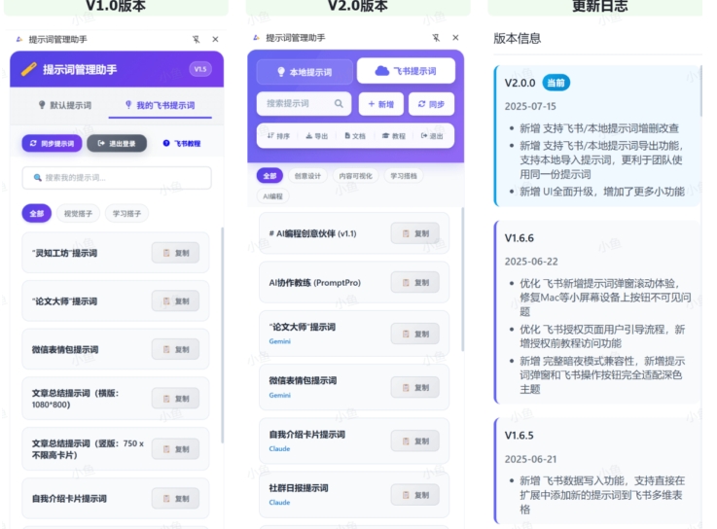Copy 社群日报提示词 in V2.0

pos(415,495)
